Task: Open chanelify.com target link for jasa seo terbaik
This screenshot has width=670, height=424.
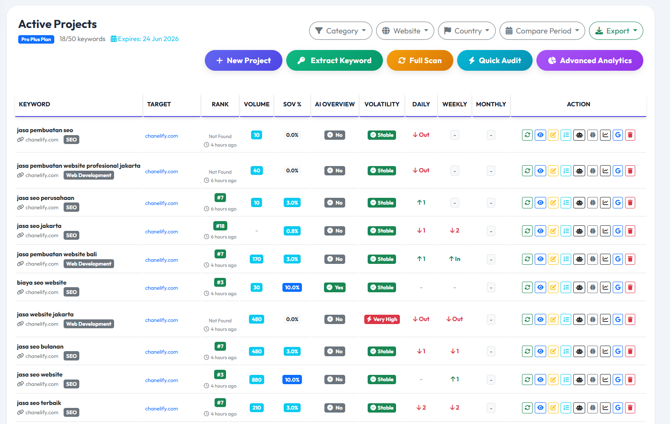Action: 162,409
